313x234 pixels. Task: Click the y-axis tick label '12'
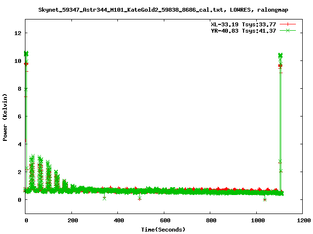[18, 33]
